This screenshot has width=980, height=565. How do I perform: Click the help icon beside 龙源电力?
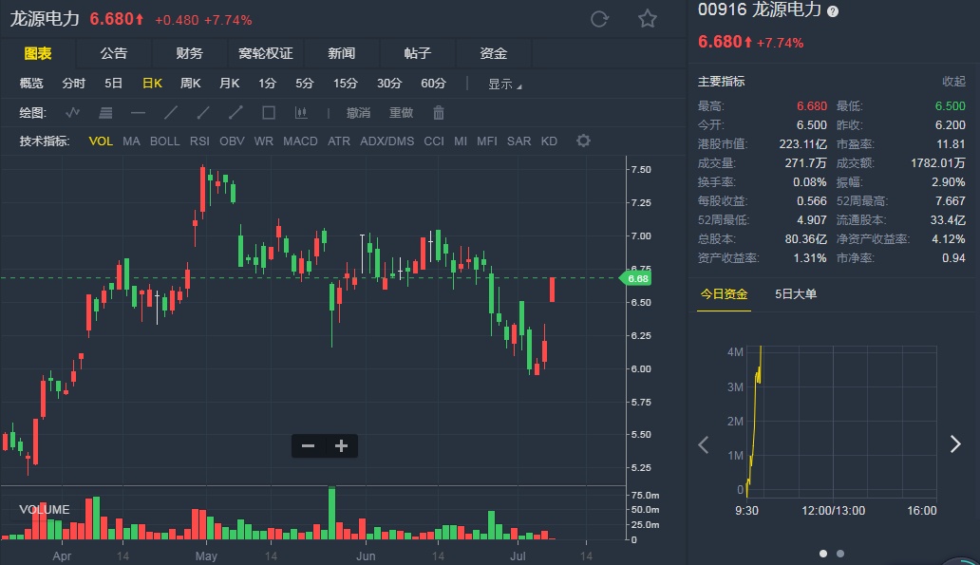point(833,10)
